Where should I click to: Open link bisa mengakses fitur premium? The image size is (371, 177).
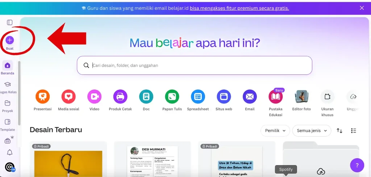tap(239, 8)
